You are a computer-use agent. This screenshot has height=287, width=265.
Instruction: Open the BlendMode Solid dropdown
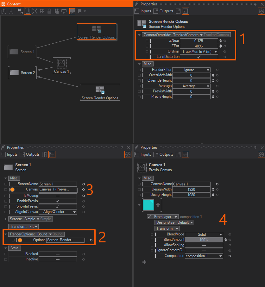point(204,234)
